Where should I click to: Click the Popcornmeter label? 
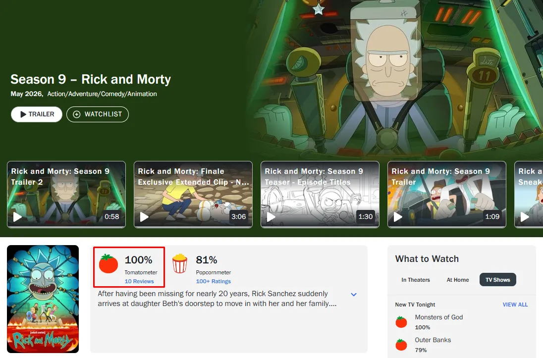click(x=214, y=272)
